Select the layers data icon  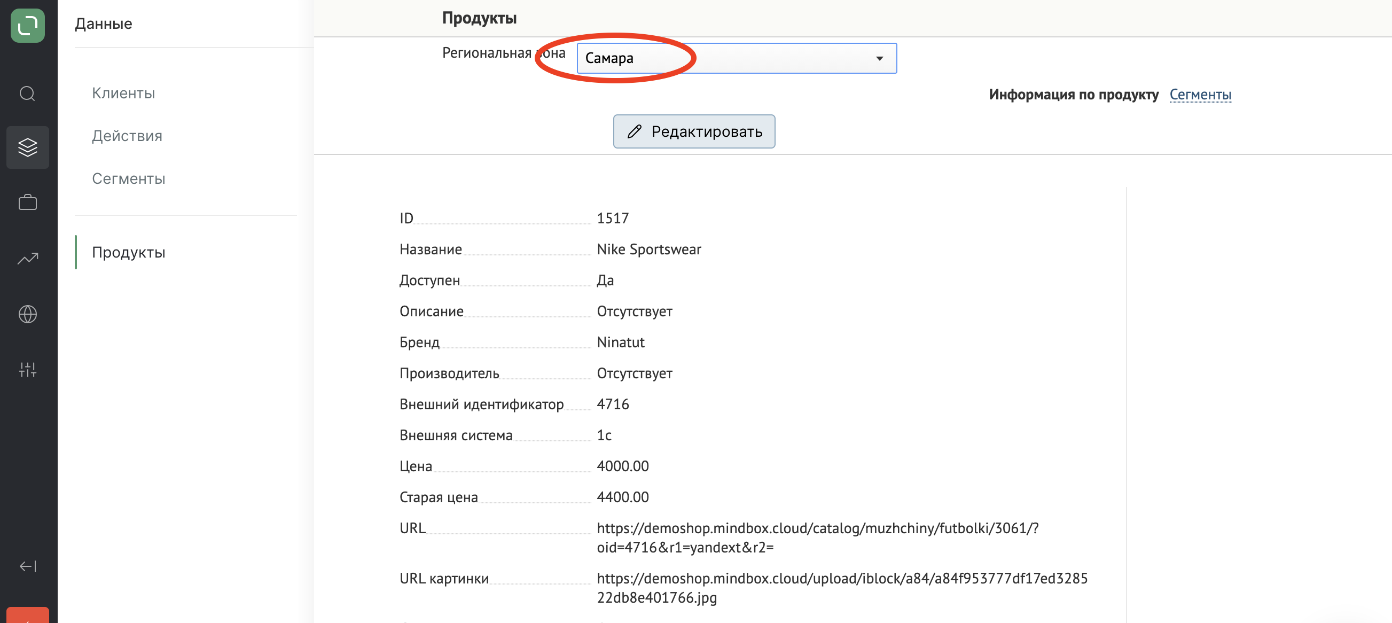[x=28, y=147]
